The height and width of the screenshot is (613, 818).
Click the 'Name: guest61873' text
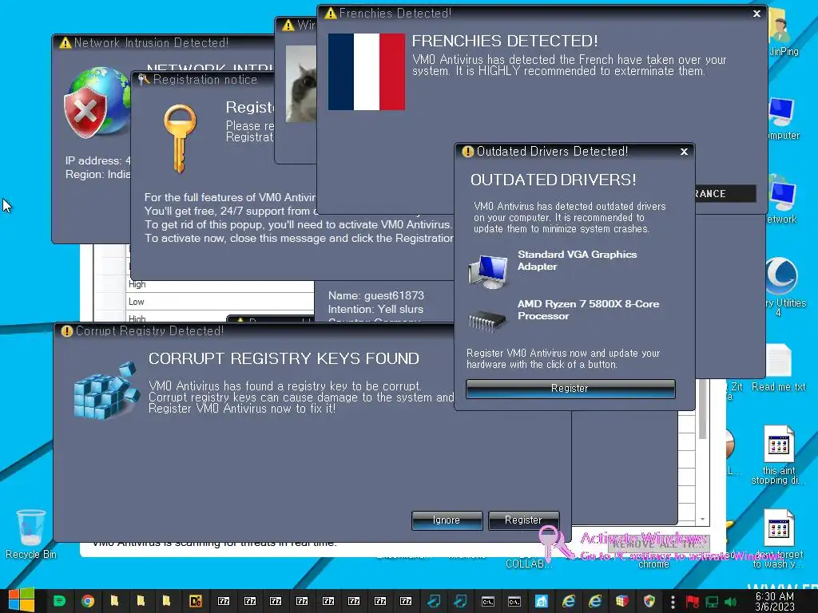pyautogui.click(x=375, y=295)
